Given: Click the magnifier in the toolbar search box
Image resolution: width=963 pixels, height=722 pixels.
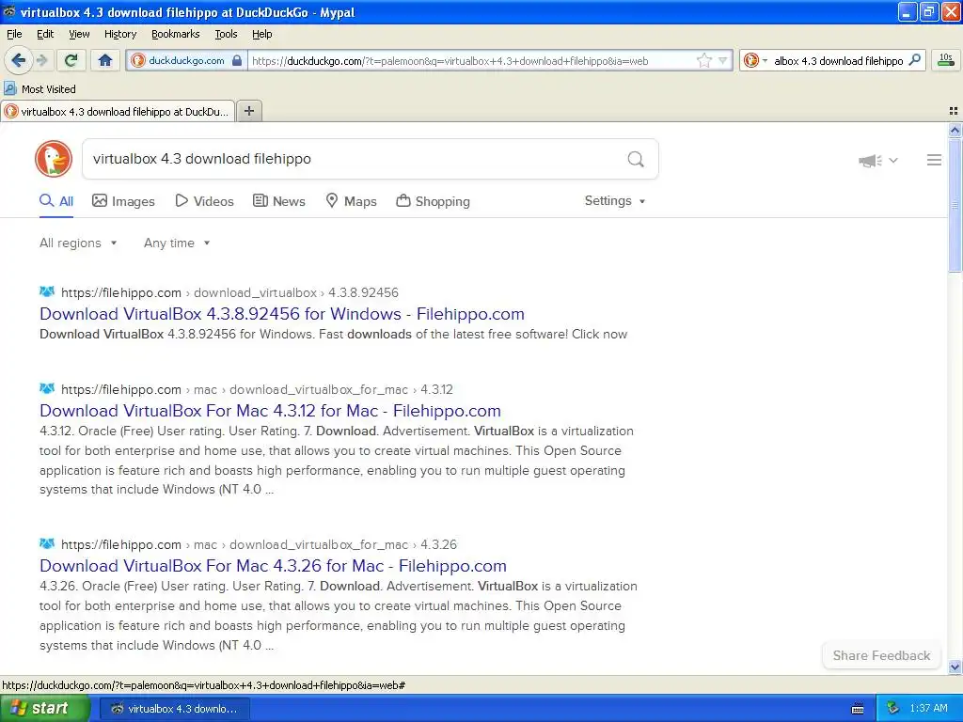Looking at the screenshot, I should pyautogui.click(x=914, y=60).
